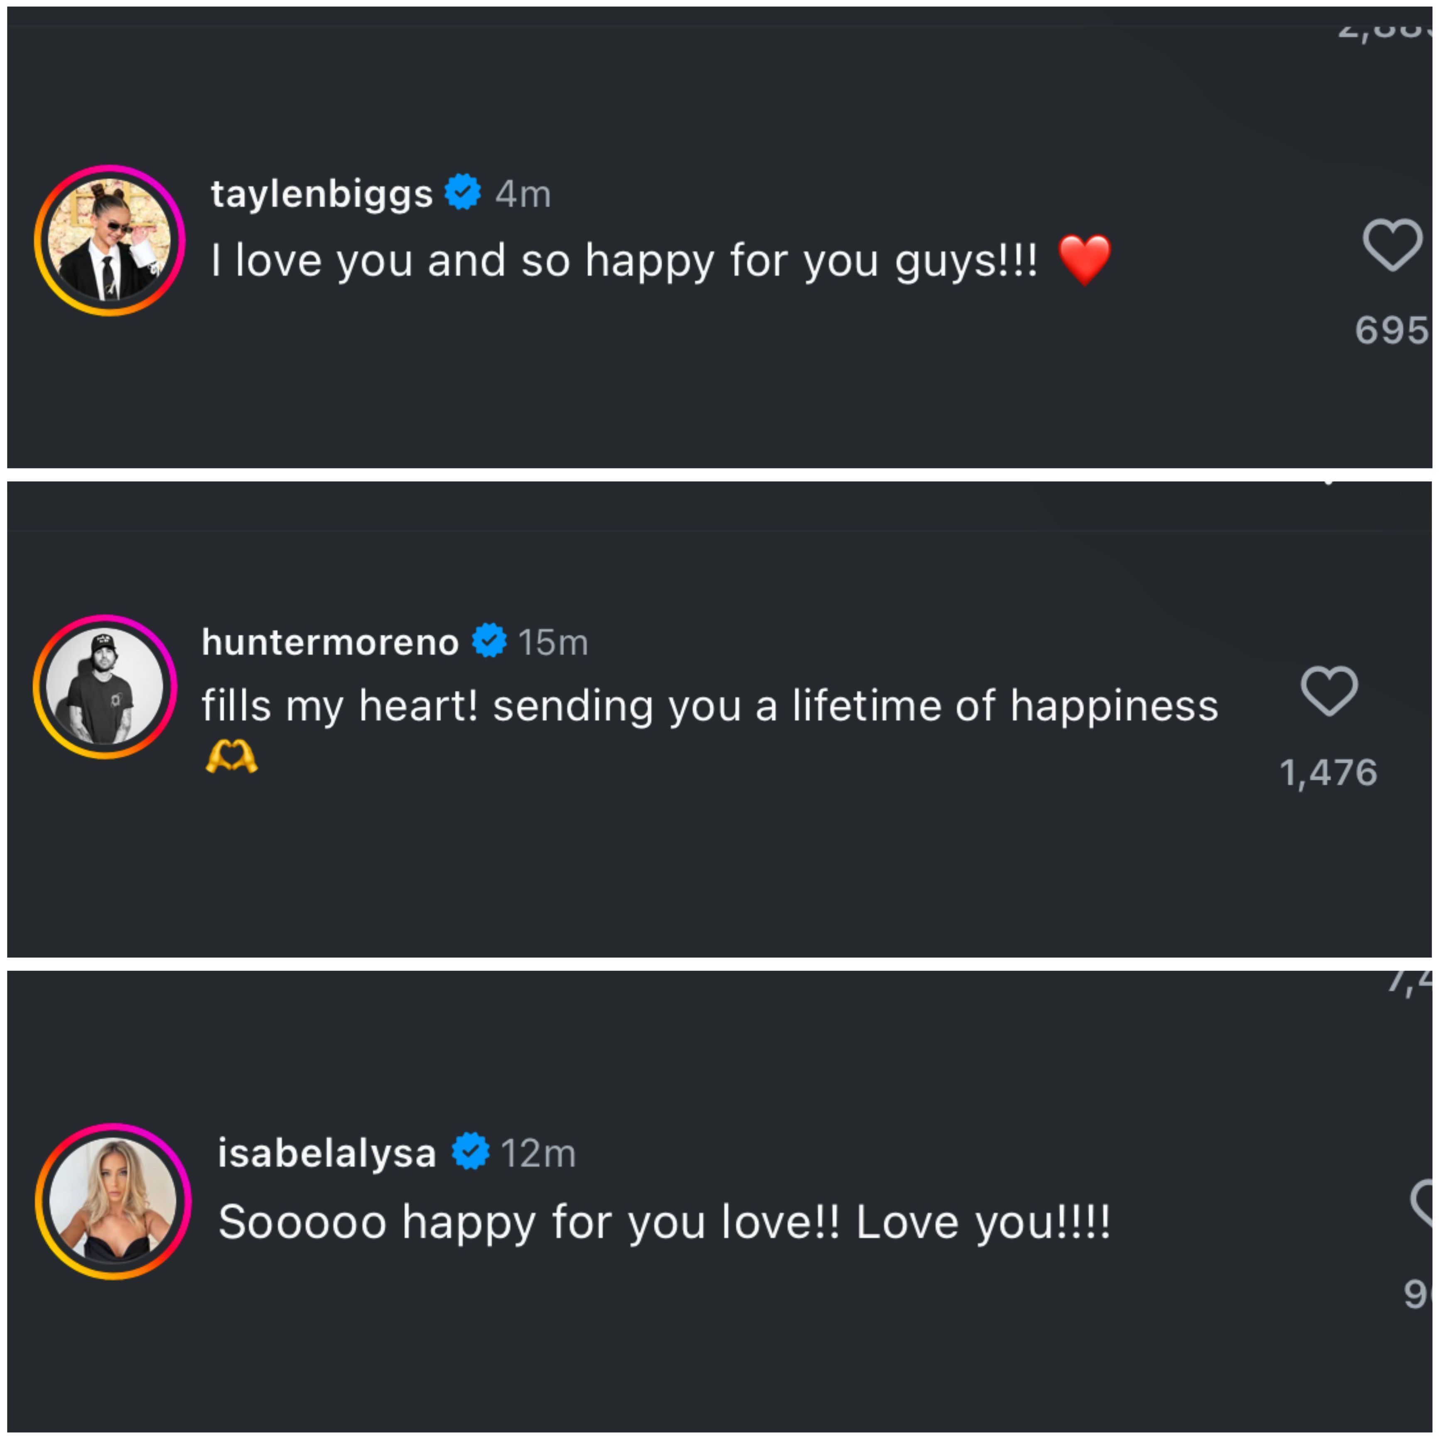Screen dimensions: 1439x1439
Task: Click the red heart emoji in taylenbiggs' comment
Action: pyautogui.click(x=1084, y=259)
